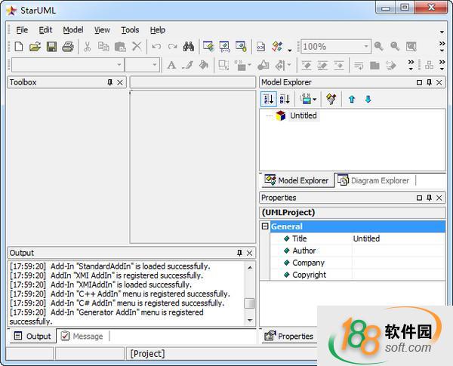Click the word wrap icon in format toolbar
This screenshot has height=366, width=453.
click(359, 66)
